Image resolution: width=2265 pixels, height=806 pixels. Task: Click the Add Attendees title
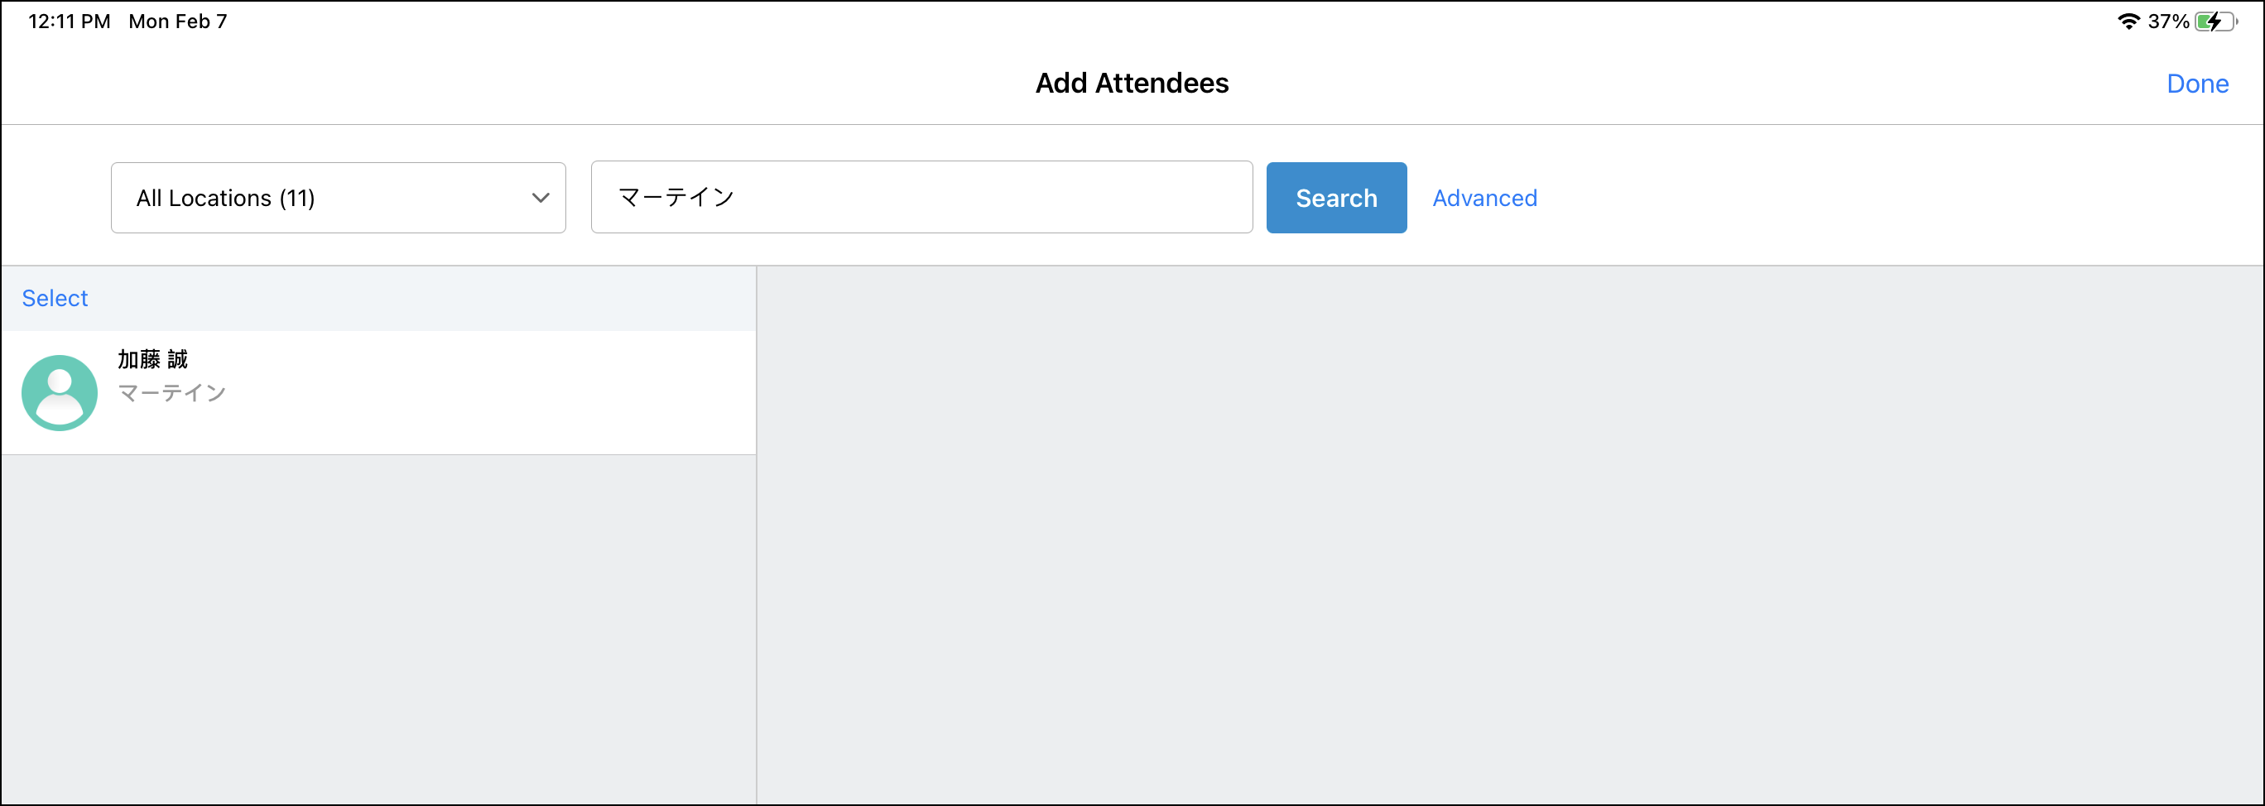[1132, 83]
